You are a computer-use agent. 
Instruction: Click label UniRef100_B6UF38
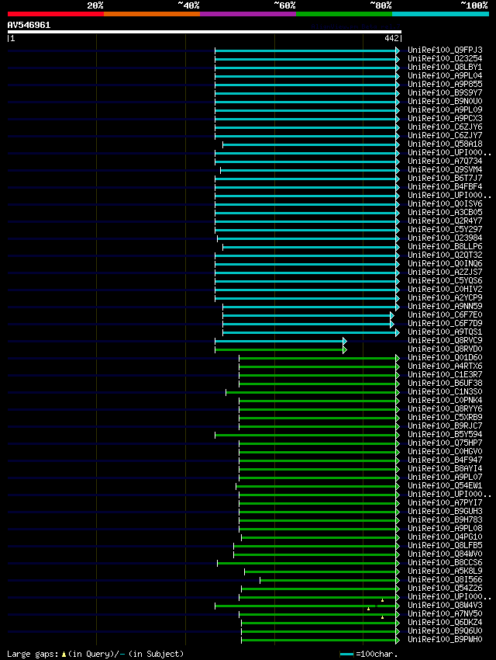point(445,383)
